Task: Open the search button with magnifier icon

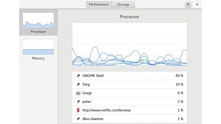Action: tap(188, 4)
